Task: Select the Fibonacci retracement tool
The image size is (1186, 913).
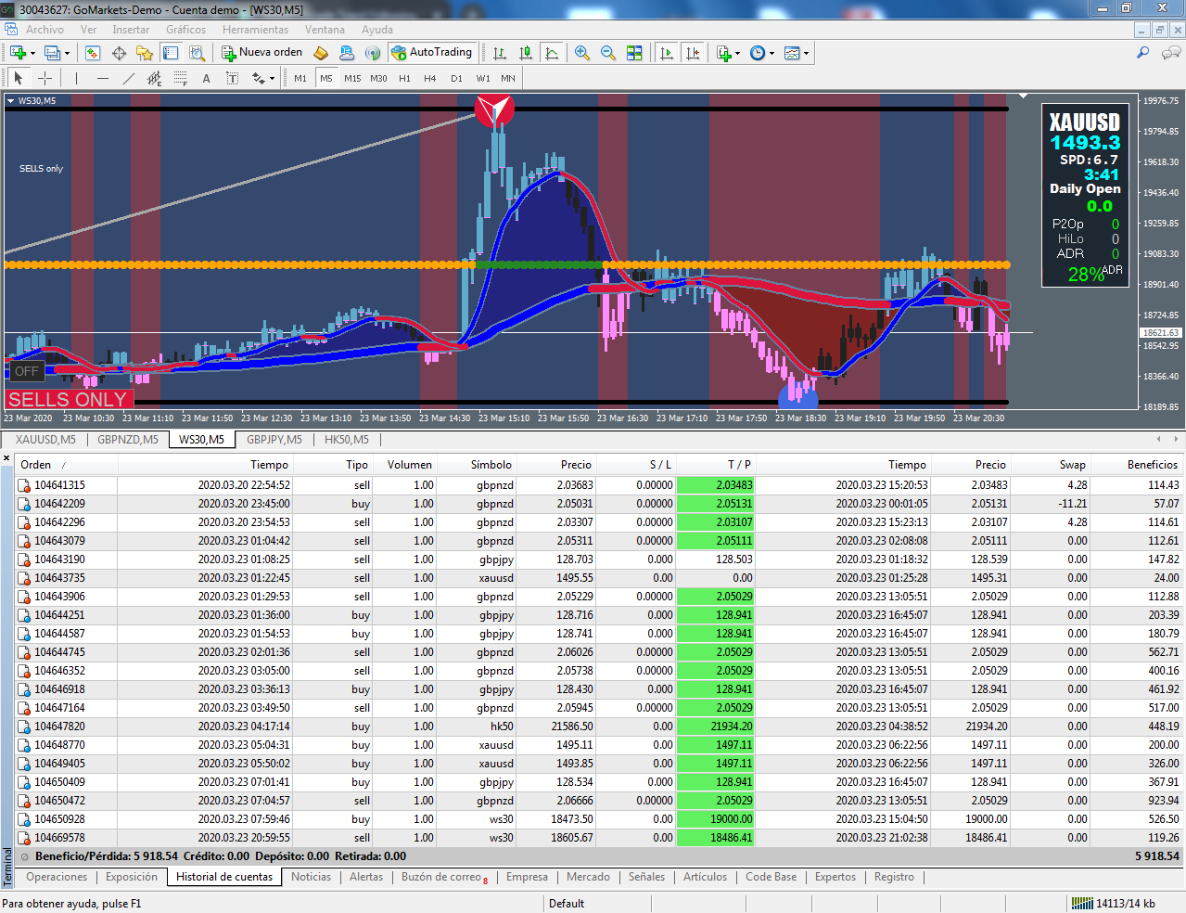Action: coord(181,78)
